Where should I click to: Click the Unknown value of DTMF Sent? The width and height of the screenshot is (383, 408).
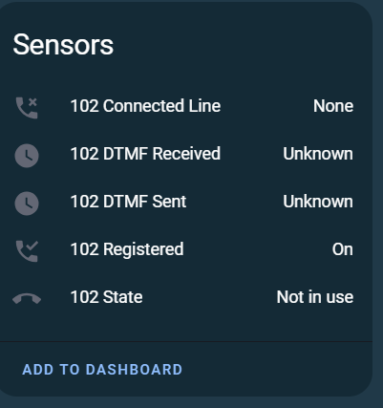click(x=318, y=202)
